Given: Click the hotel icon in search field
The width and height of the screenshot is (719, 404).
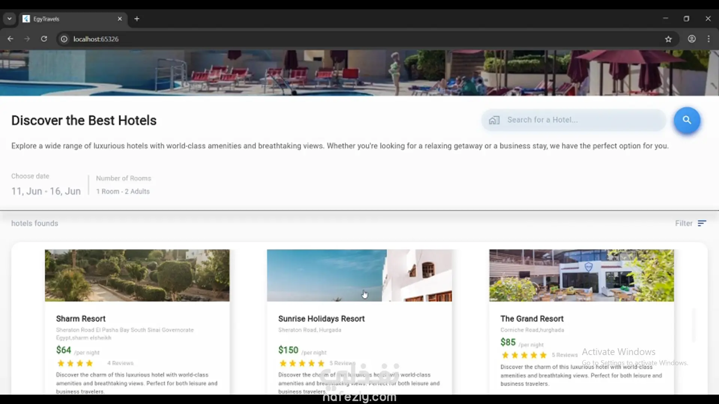Looking at the screenshot, I should pos(494,120).
